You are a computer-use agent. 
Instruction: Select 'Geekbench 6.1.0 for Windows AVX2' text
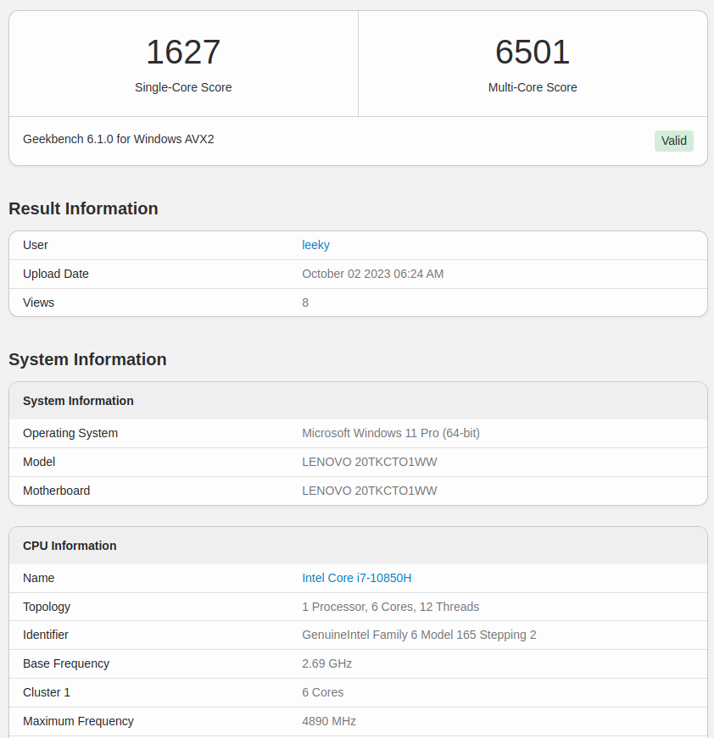(118, 139)
